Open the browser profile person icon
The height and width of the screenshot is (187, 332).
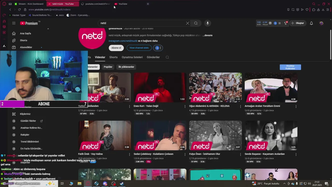click(x=318, y=10)
